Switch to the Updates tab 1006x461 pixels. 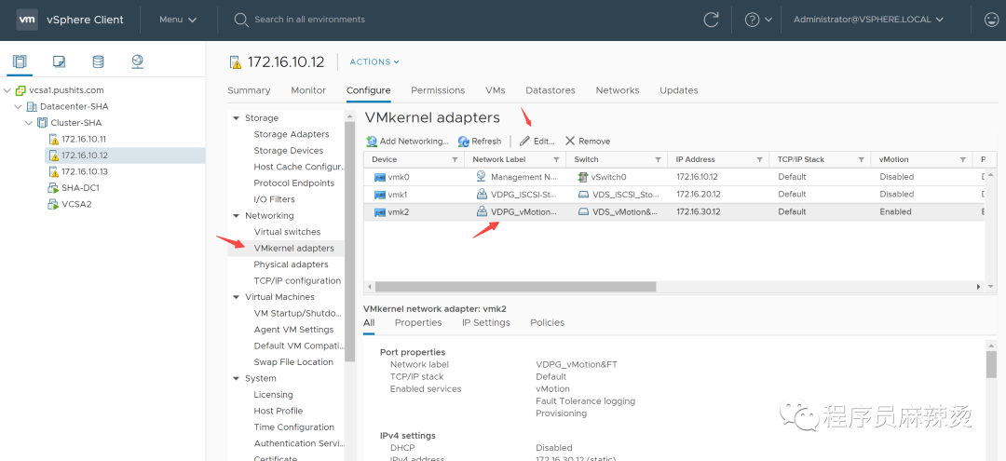pos(679,90)
